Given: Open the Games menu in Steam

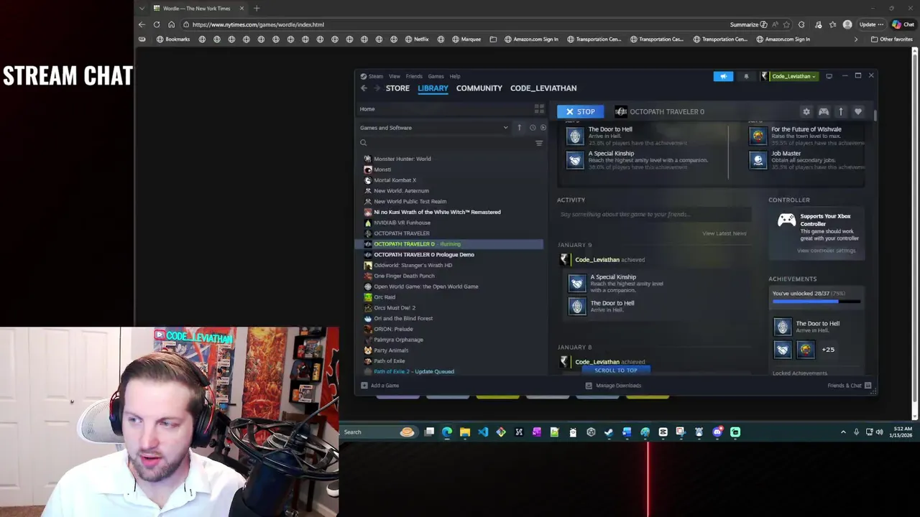Looking at the screenshot, I should (x=436, y=76).
